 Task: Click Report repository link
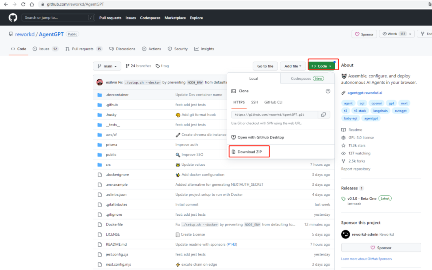356,169
